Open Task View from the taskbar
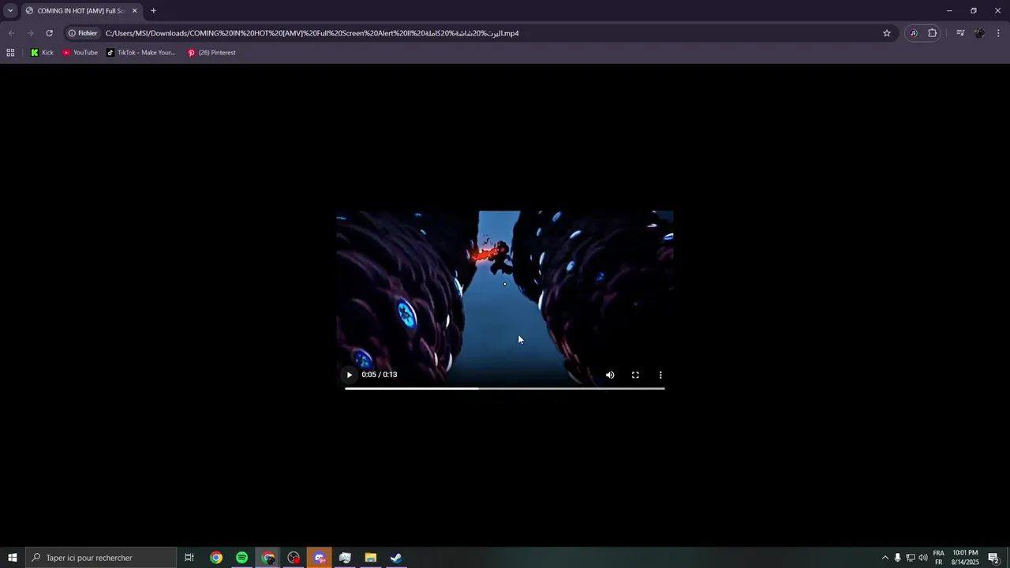Viewport: 1010px width, 568px height. click(x=189, y=558)
